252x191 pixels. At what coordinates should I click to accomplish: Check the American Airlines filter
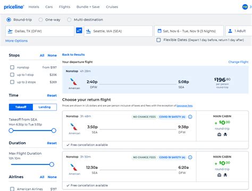tap(12, 189)
